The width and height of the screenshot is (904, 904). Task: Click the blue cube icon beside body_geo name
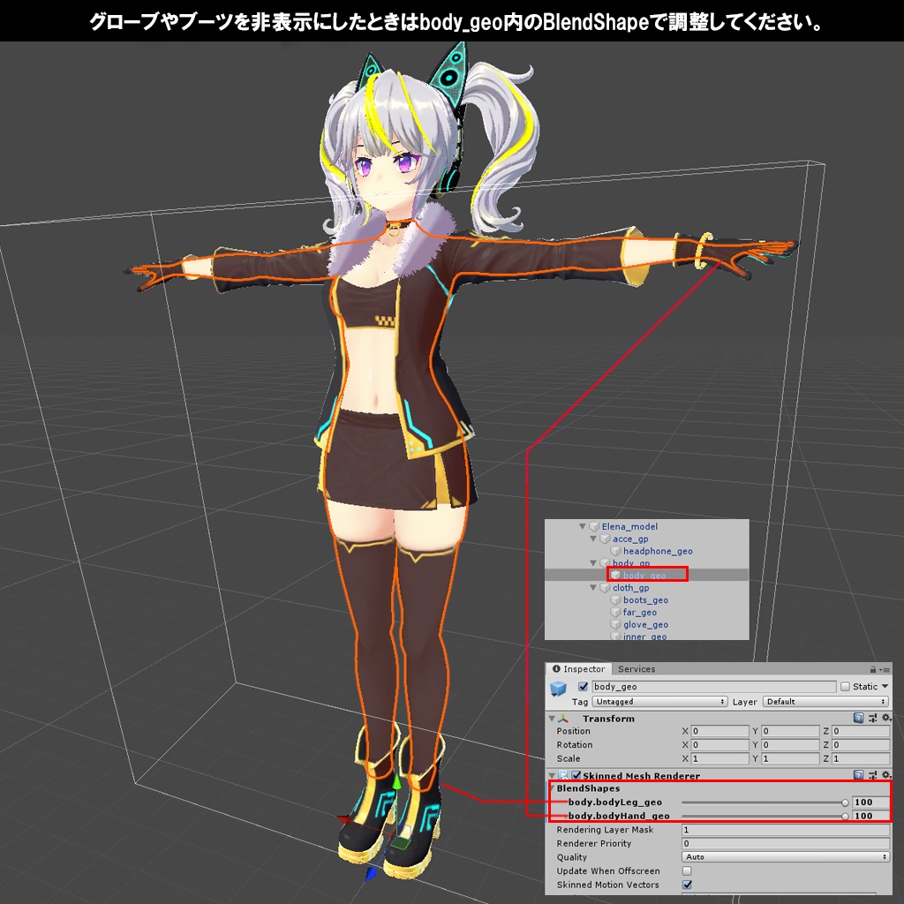[559, 687]
